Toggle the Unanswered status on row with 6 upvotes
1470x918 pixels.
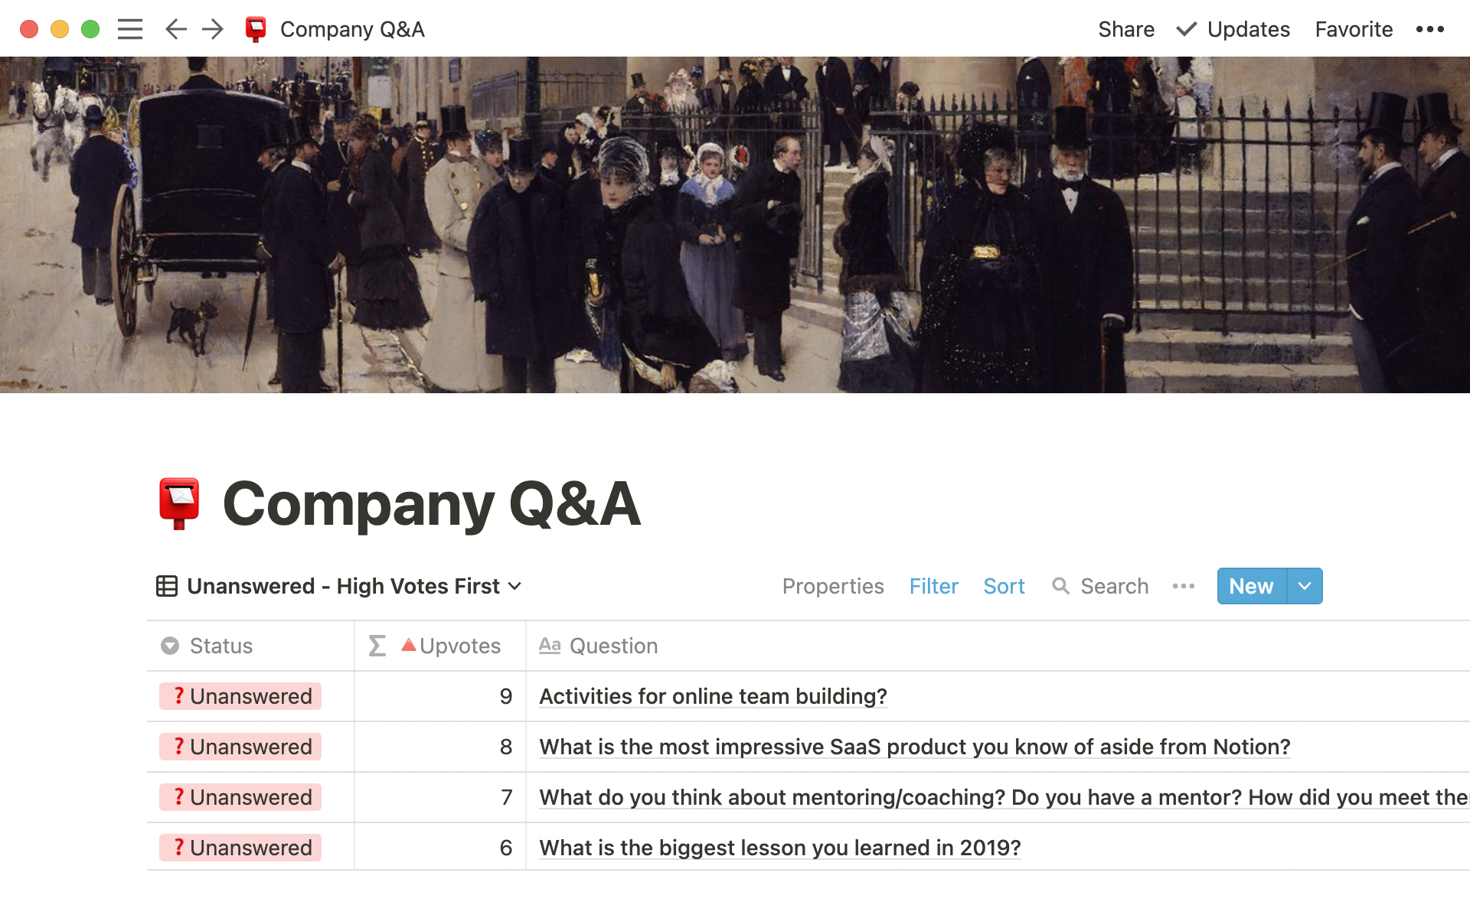click(x=241, y=847)
